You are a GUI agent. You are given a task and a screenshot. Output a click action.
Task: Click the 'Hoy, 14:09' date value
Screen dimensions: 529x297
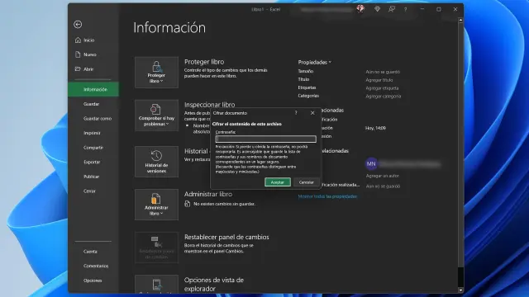[x=375, y=129]
